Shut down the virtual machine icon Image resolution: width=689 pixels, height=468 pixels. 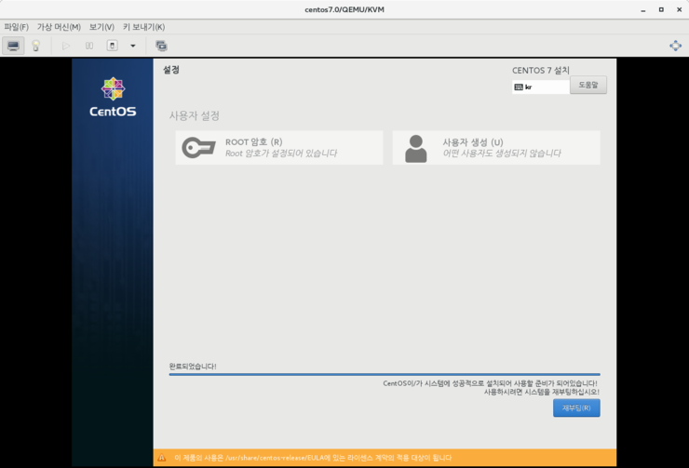click(112, 46)
